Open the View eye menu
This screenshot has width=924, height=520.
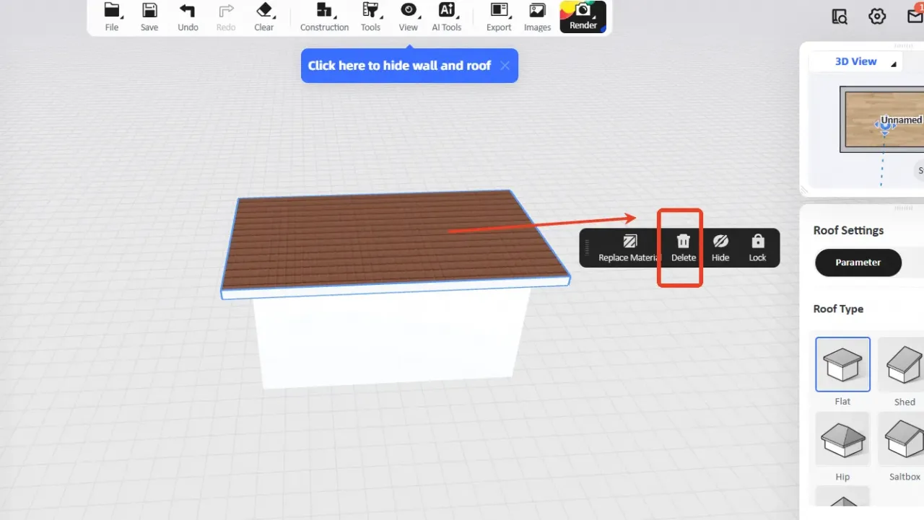(409, 17)
